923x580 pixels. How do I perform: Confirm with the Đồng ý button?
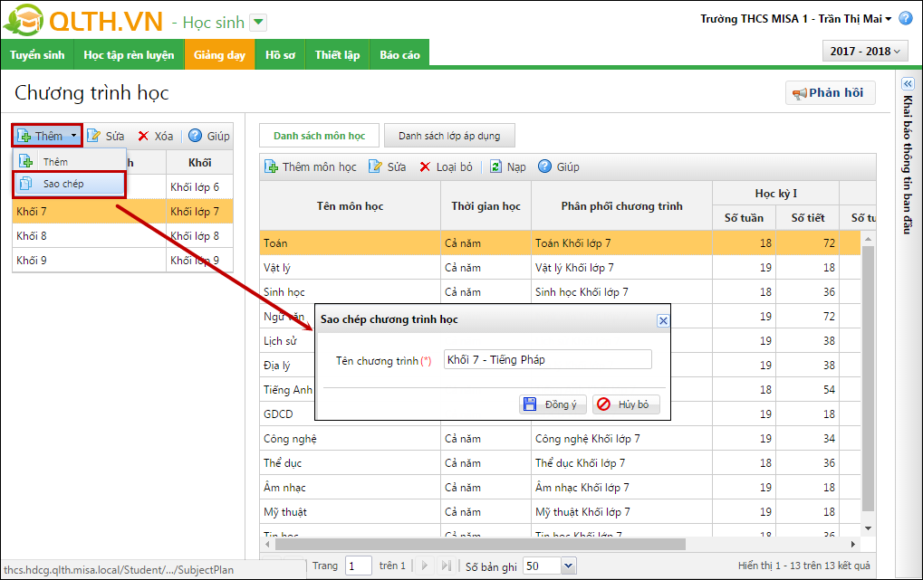click(x=553, y=404)
